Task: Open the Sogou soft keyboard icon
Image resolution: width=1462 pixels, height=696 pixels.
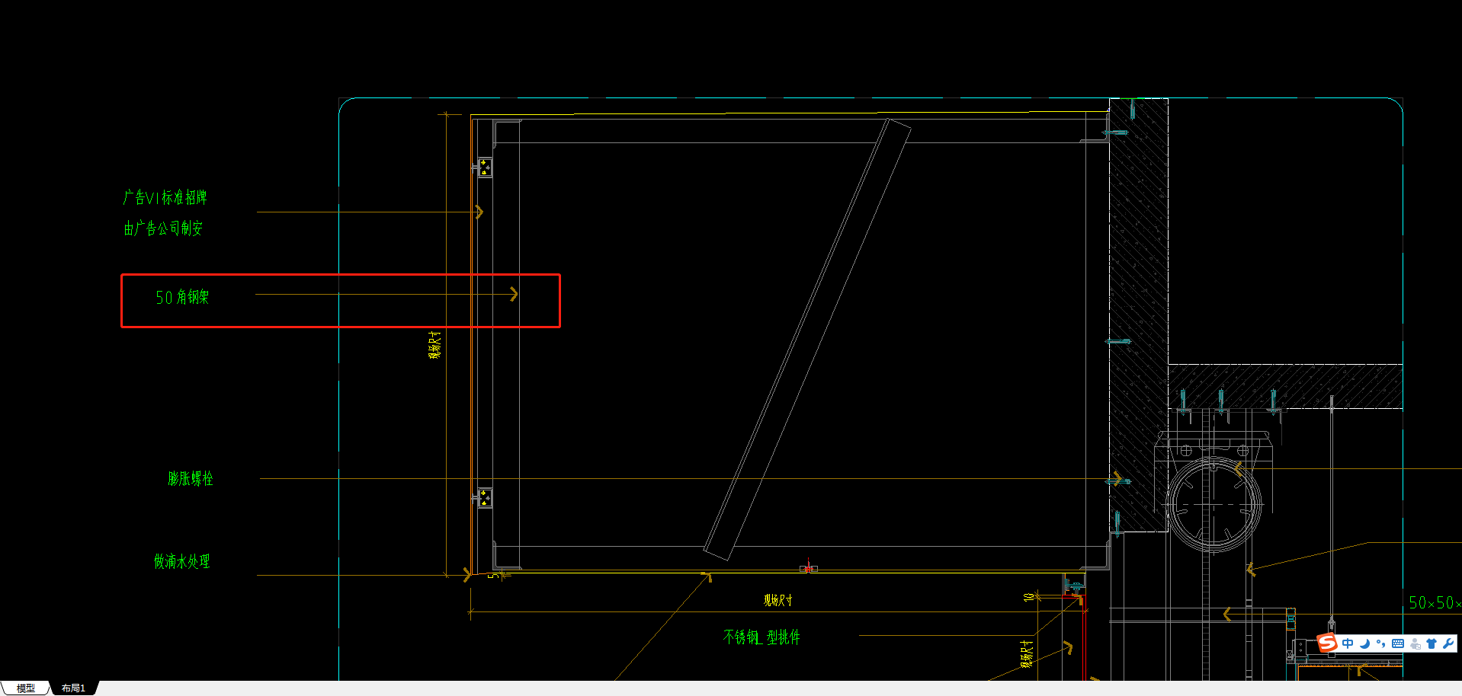Action: (x=1397, y=643)
